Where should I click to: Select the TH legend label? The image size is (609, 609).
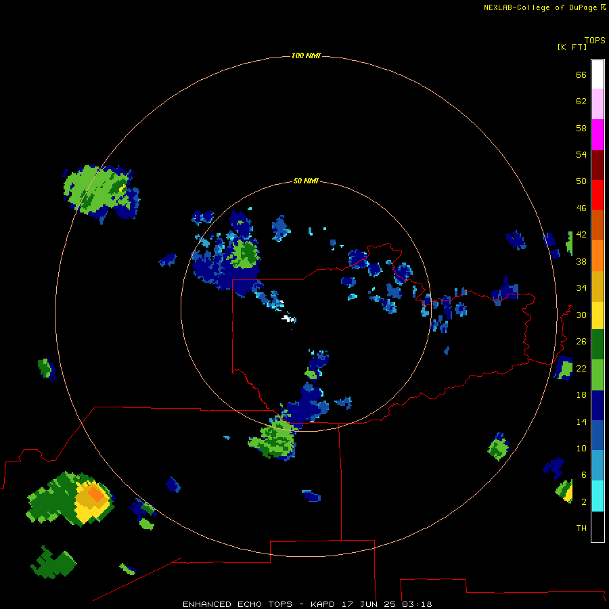(x=581, y=528)
